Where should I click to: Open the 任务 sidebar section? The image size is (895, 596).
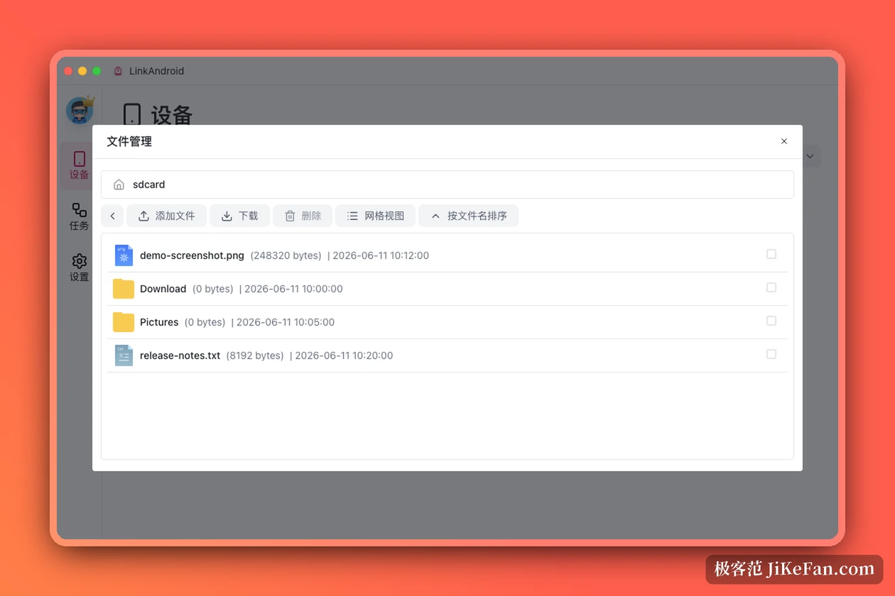click(x=79, y=216)
